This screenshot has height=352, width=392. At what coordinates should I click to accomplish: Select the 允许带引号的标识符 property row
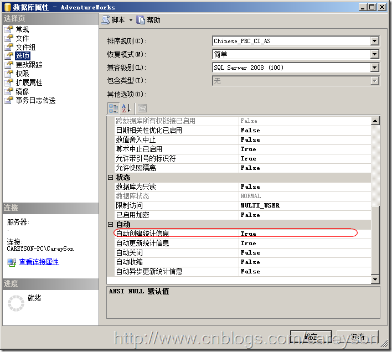243,159
